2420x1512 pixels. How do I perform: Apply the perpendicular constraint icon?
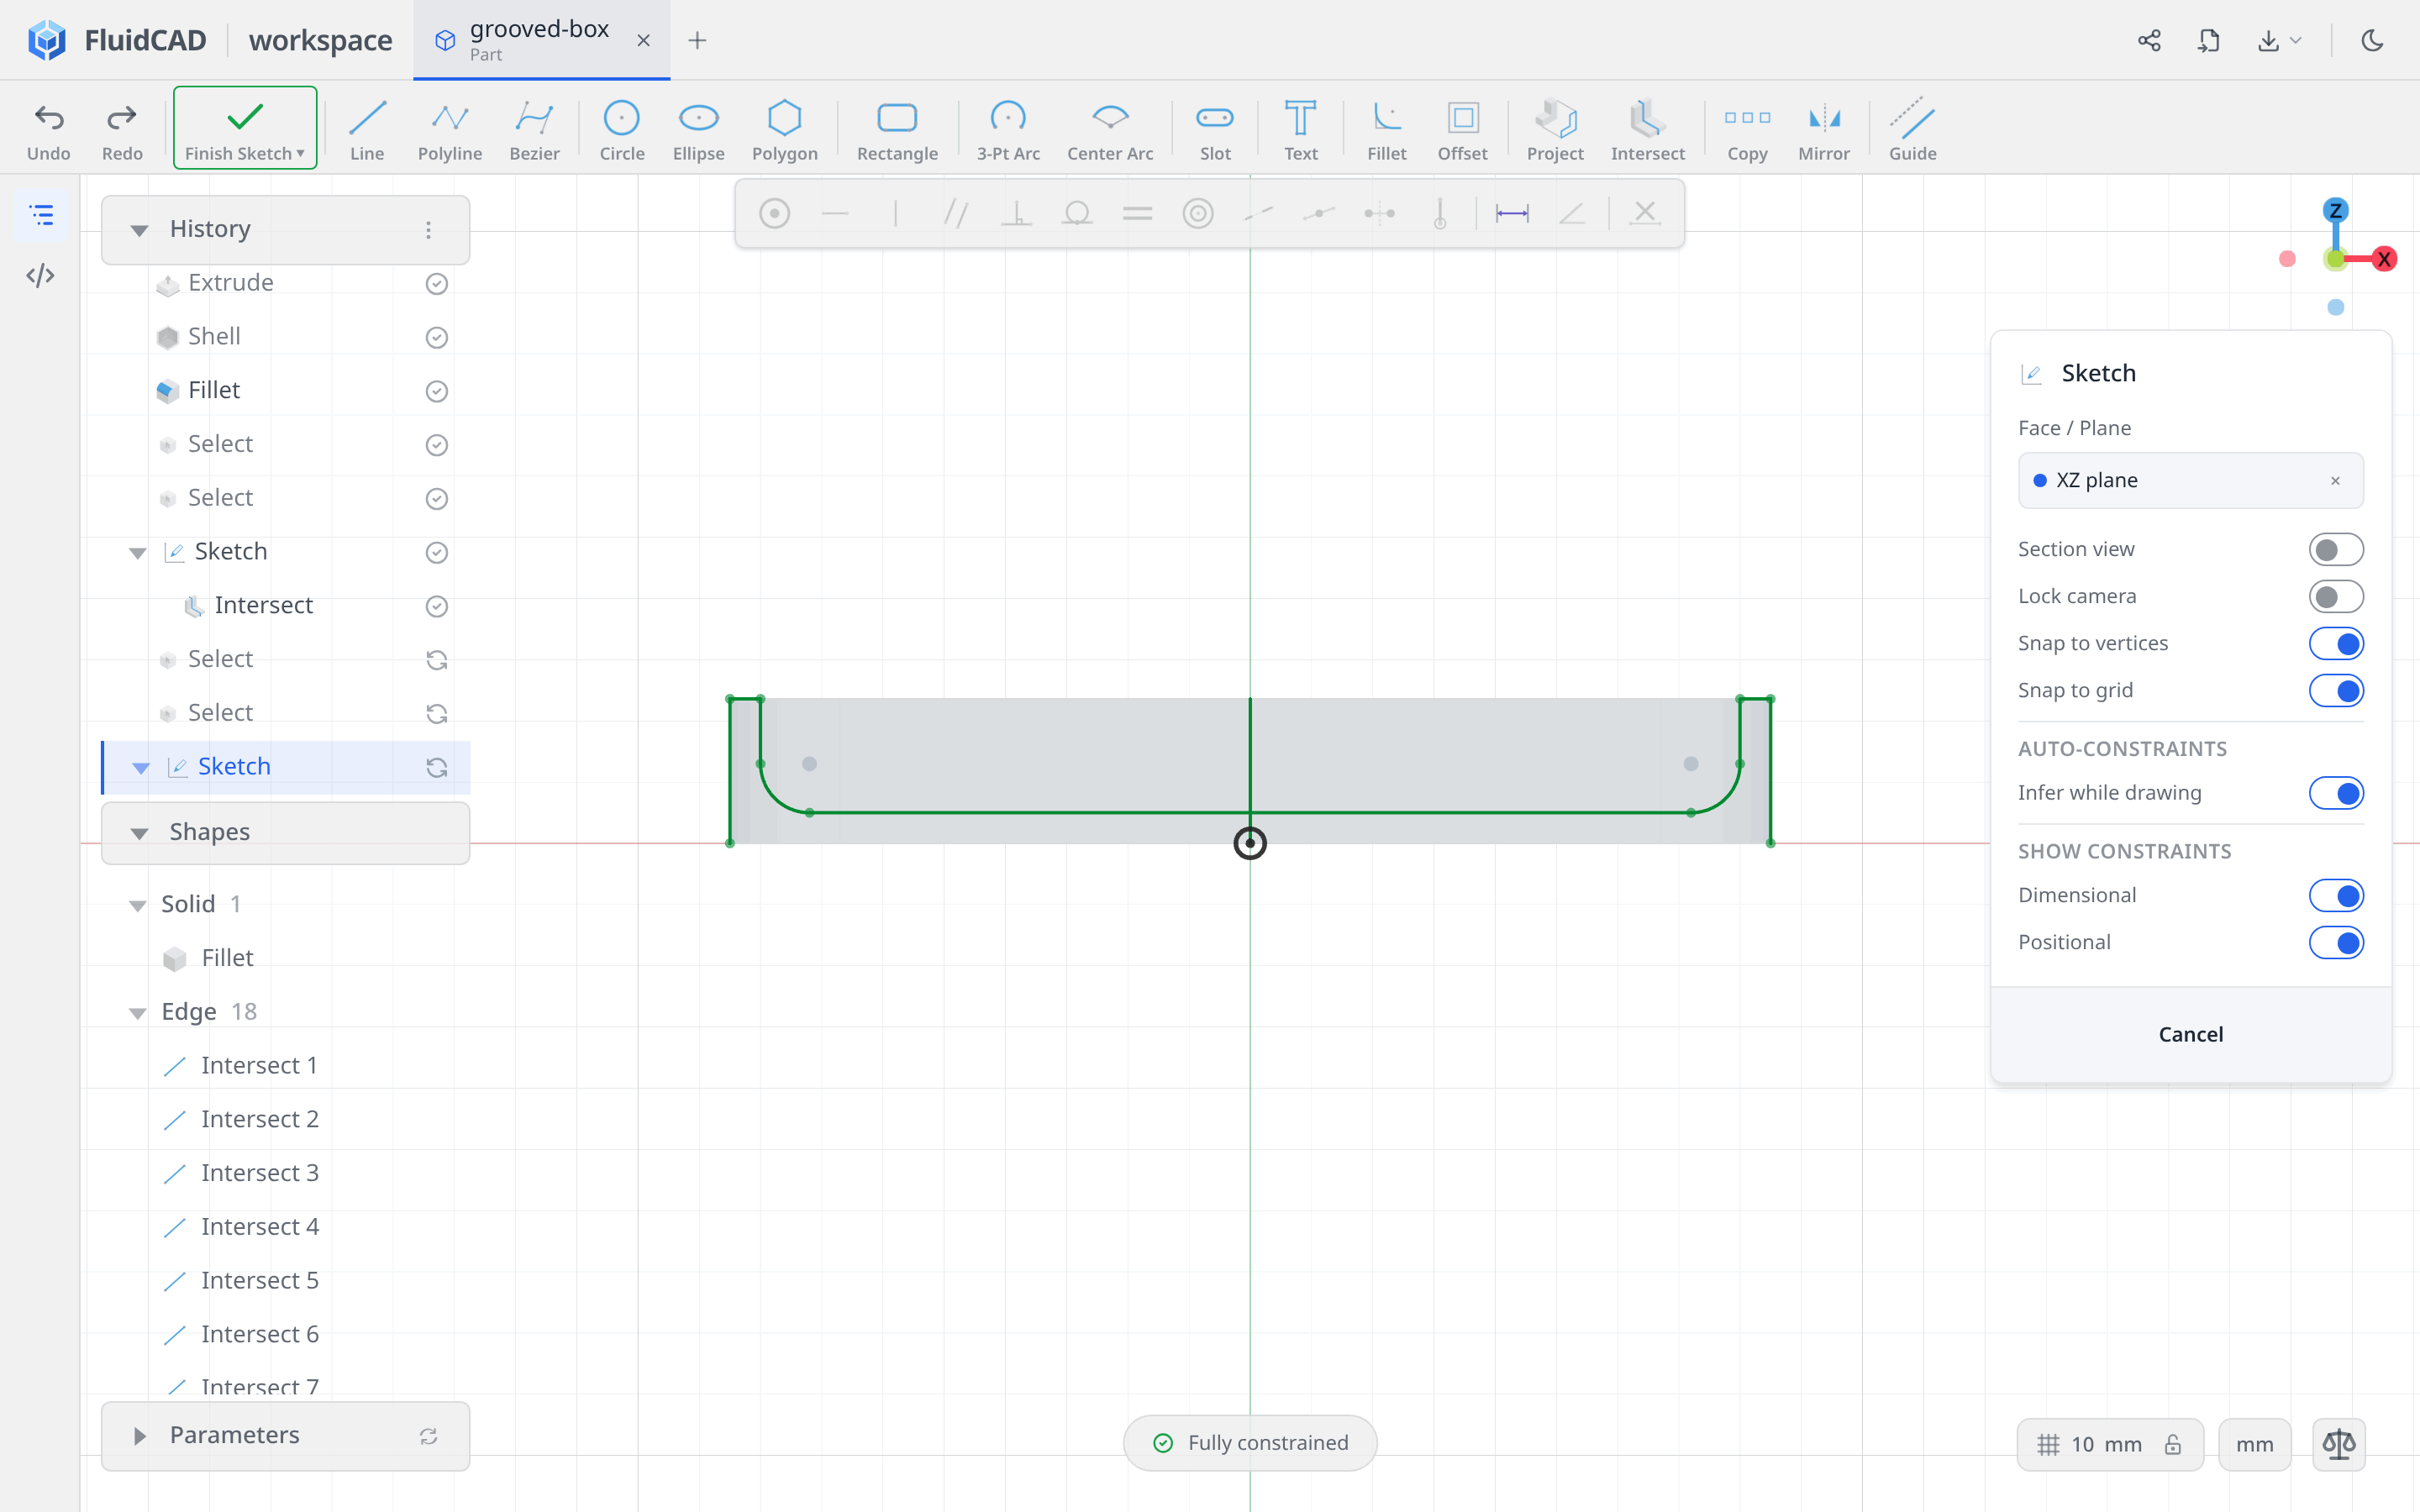pos(1016,213)
